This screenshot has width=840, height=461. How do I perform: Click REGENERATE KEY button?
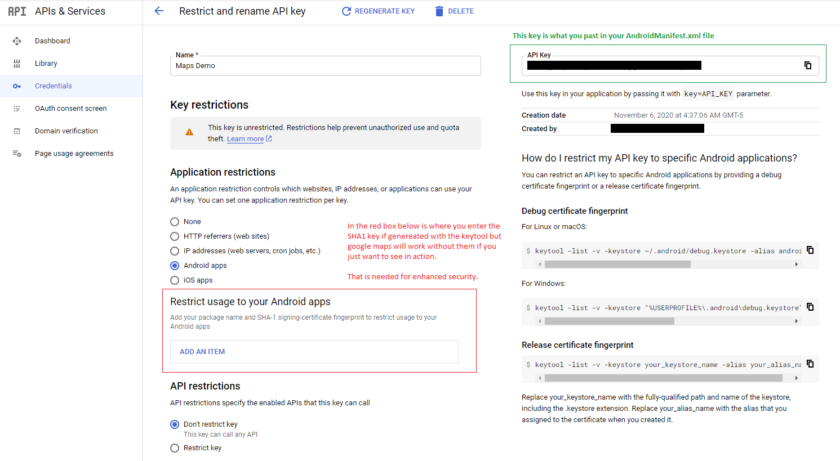pyautogui.click(x=378, y=11)
